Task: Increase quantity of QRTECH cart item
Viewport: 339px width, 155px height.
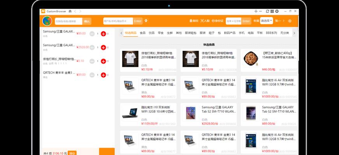Action: [103, 75]
